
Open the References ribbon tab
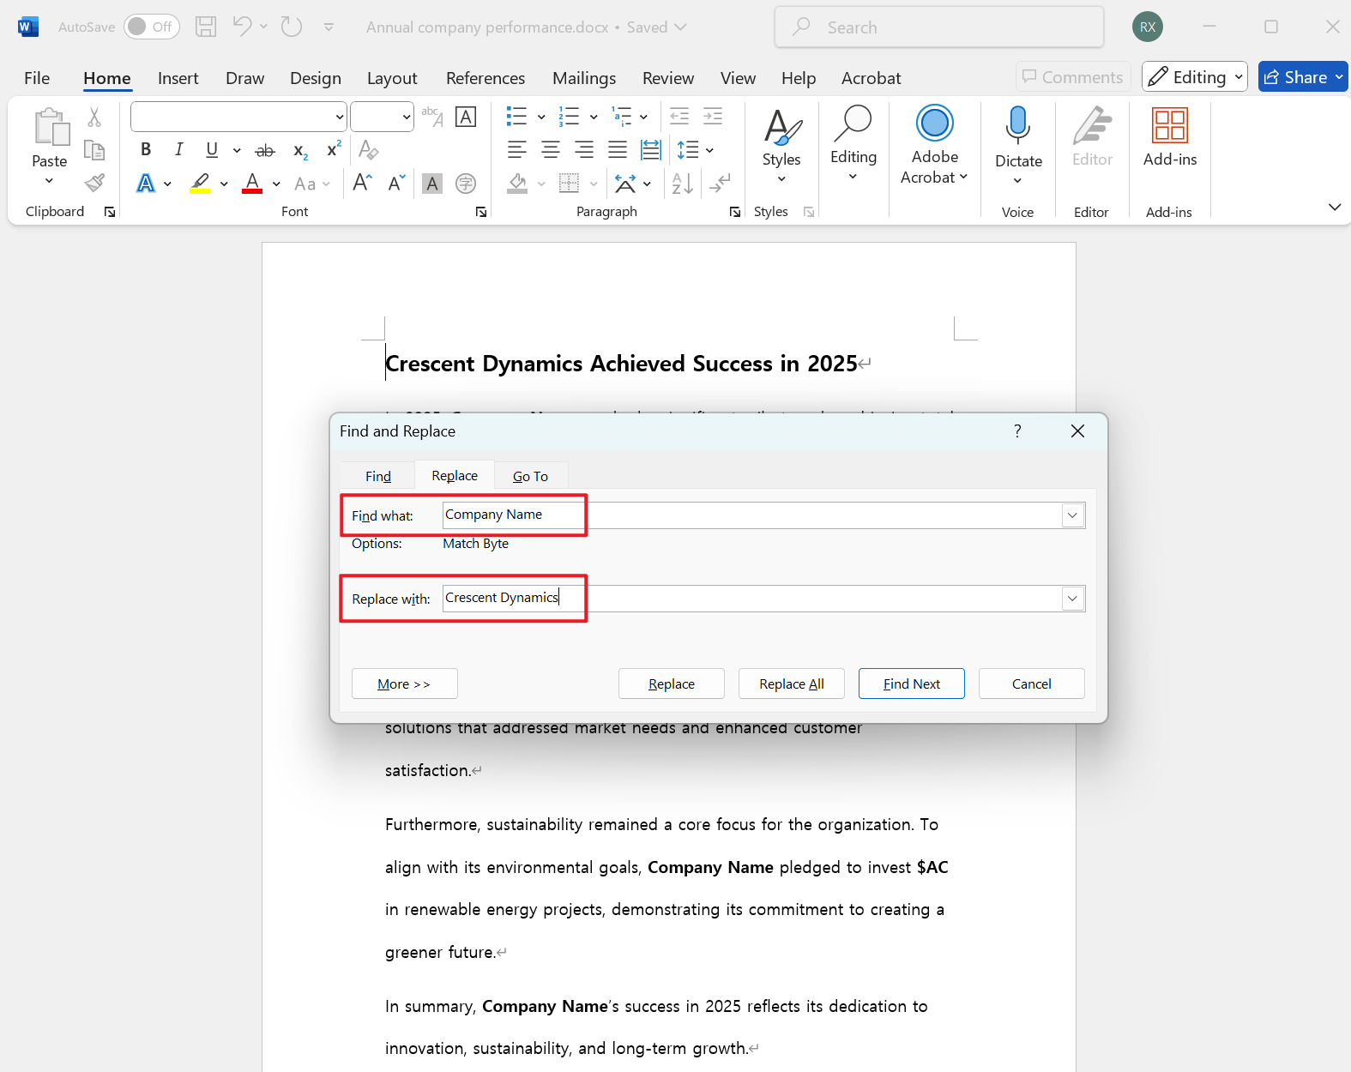[x=485, y=78]
